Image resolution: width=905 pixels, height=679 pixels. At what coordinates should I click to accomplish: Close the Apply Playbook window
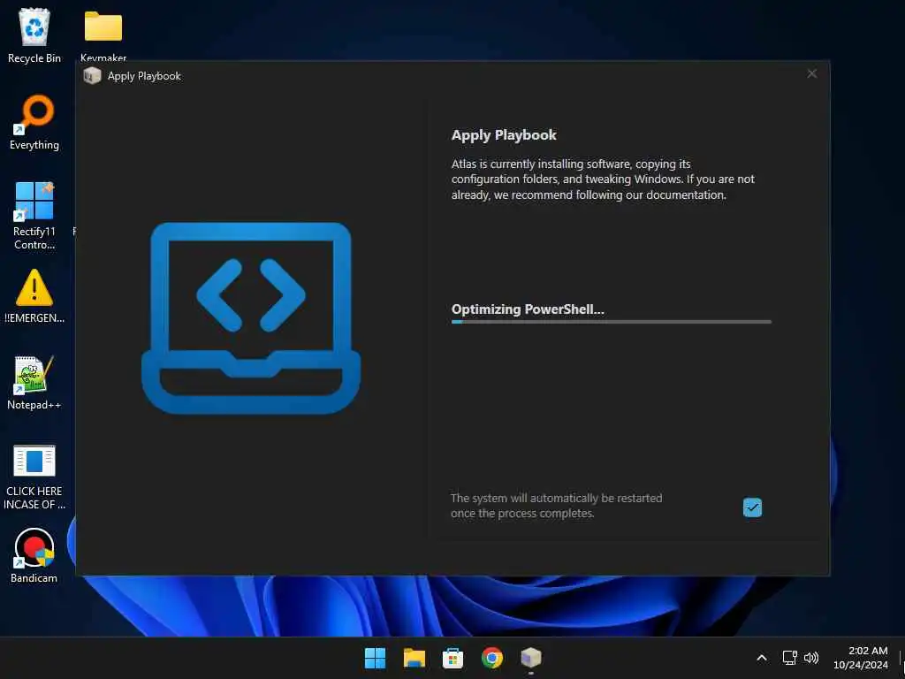(811, 74)
